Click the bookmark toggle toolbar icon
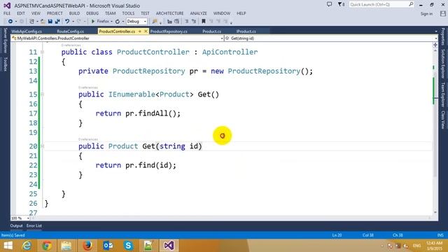 [x=204, y=22]
